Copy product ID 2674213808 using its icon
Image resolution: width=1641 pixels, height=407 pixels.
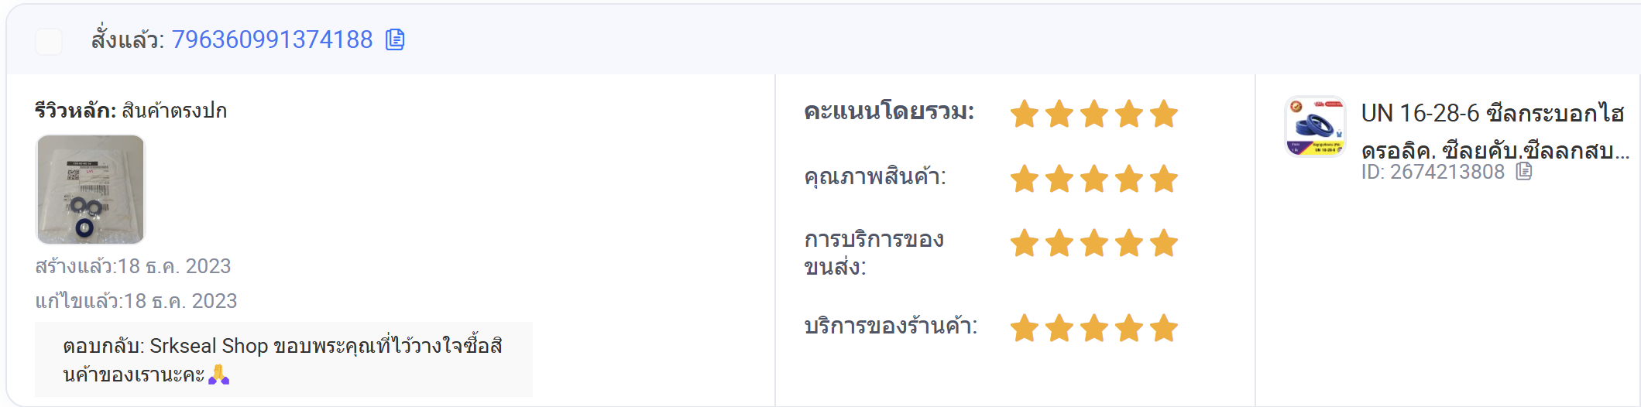[x=1524, y=171]
